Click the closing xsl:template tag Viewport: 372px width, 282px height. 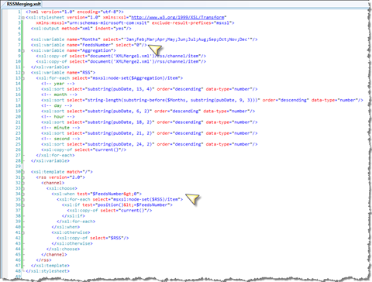tap(50, 266)
